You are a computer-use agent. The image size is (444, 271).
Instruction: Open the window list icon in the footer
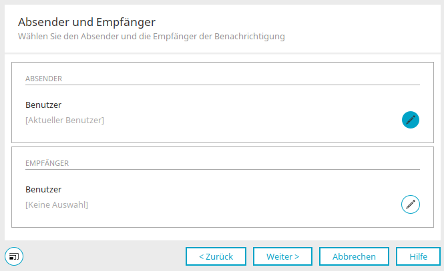[14, 256]
